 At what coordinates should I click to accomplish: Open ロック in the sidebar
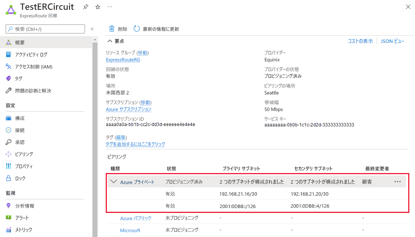coord(20,178)
